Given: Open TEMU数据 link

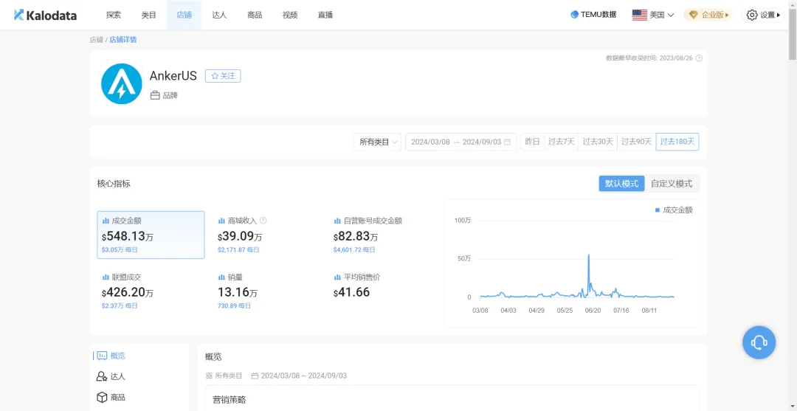Looking at the screenshot, I should 593,15.
